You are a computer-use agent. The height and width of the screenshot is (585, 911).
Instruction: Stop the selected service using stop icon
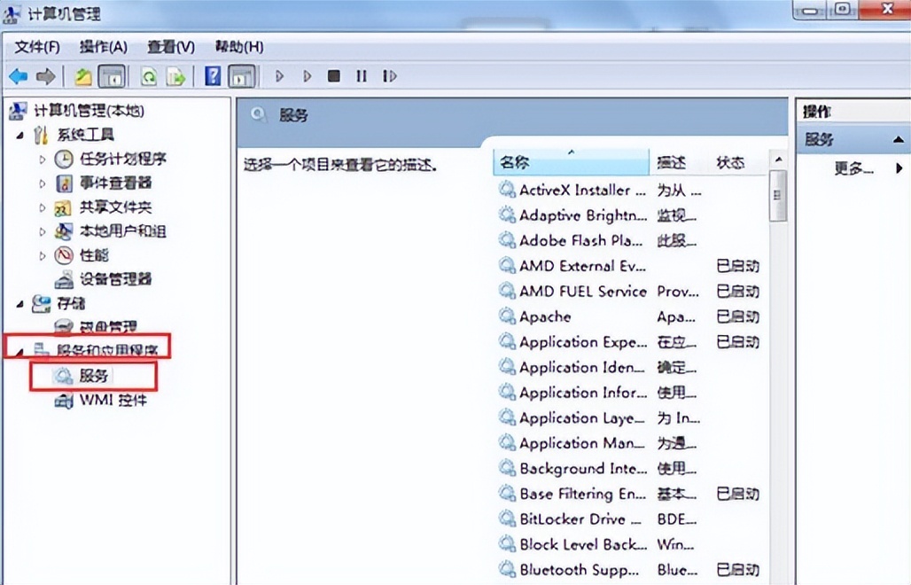pyautogui.click(x=333, y=76)
